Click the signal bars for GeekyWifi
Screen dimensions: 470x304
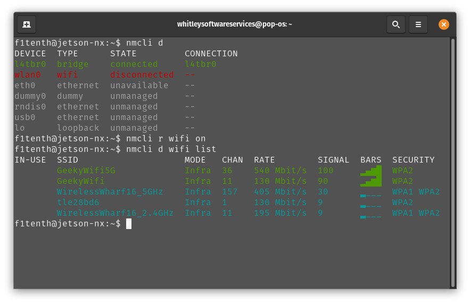pos(371,181)
